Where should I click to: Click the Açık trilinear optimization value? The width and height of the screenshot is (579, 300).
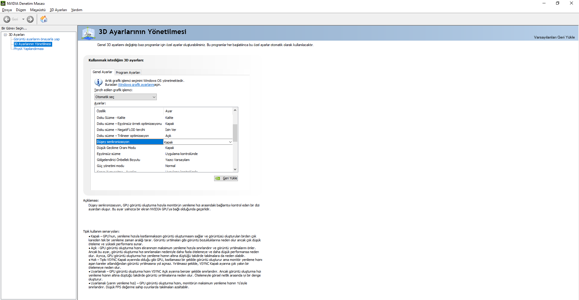pos(168,136)
